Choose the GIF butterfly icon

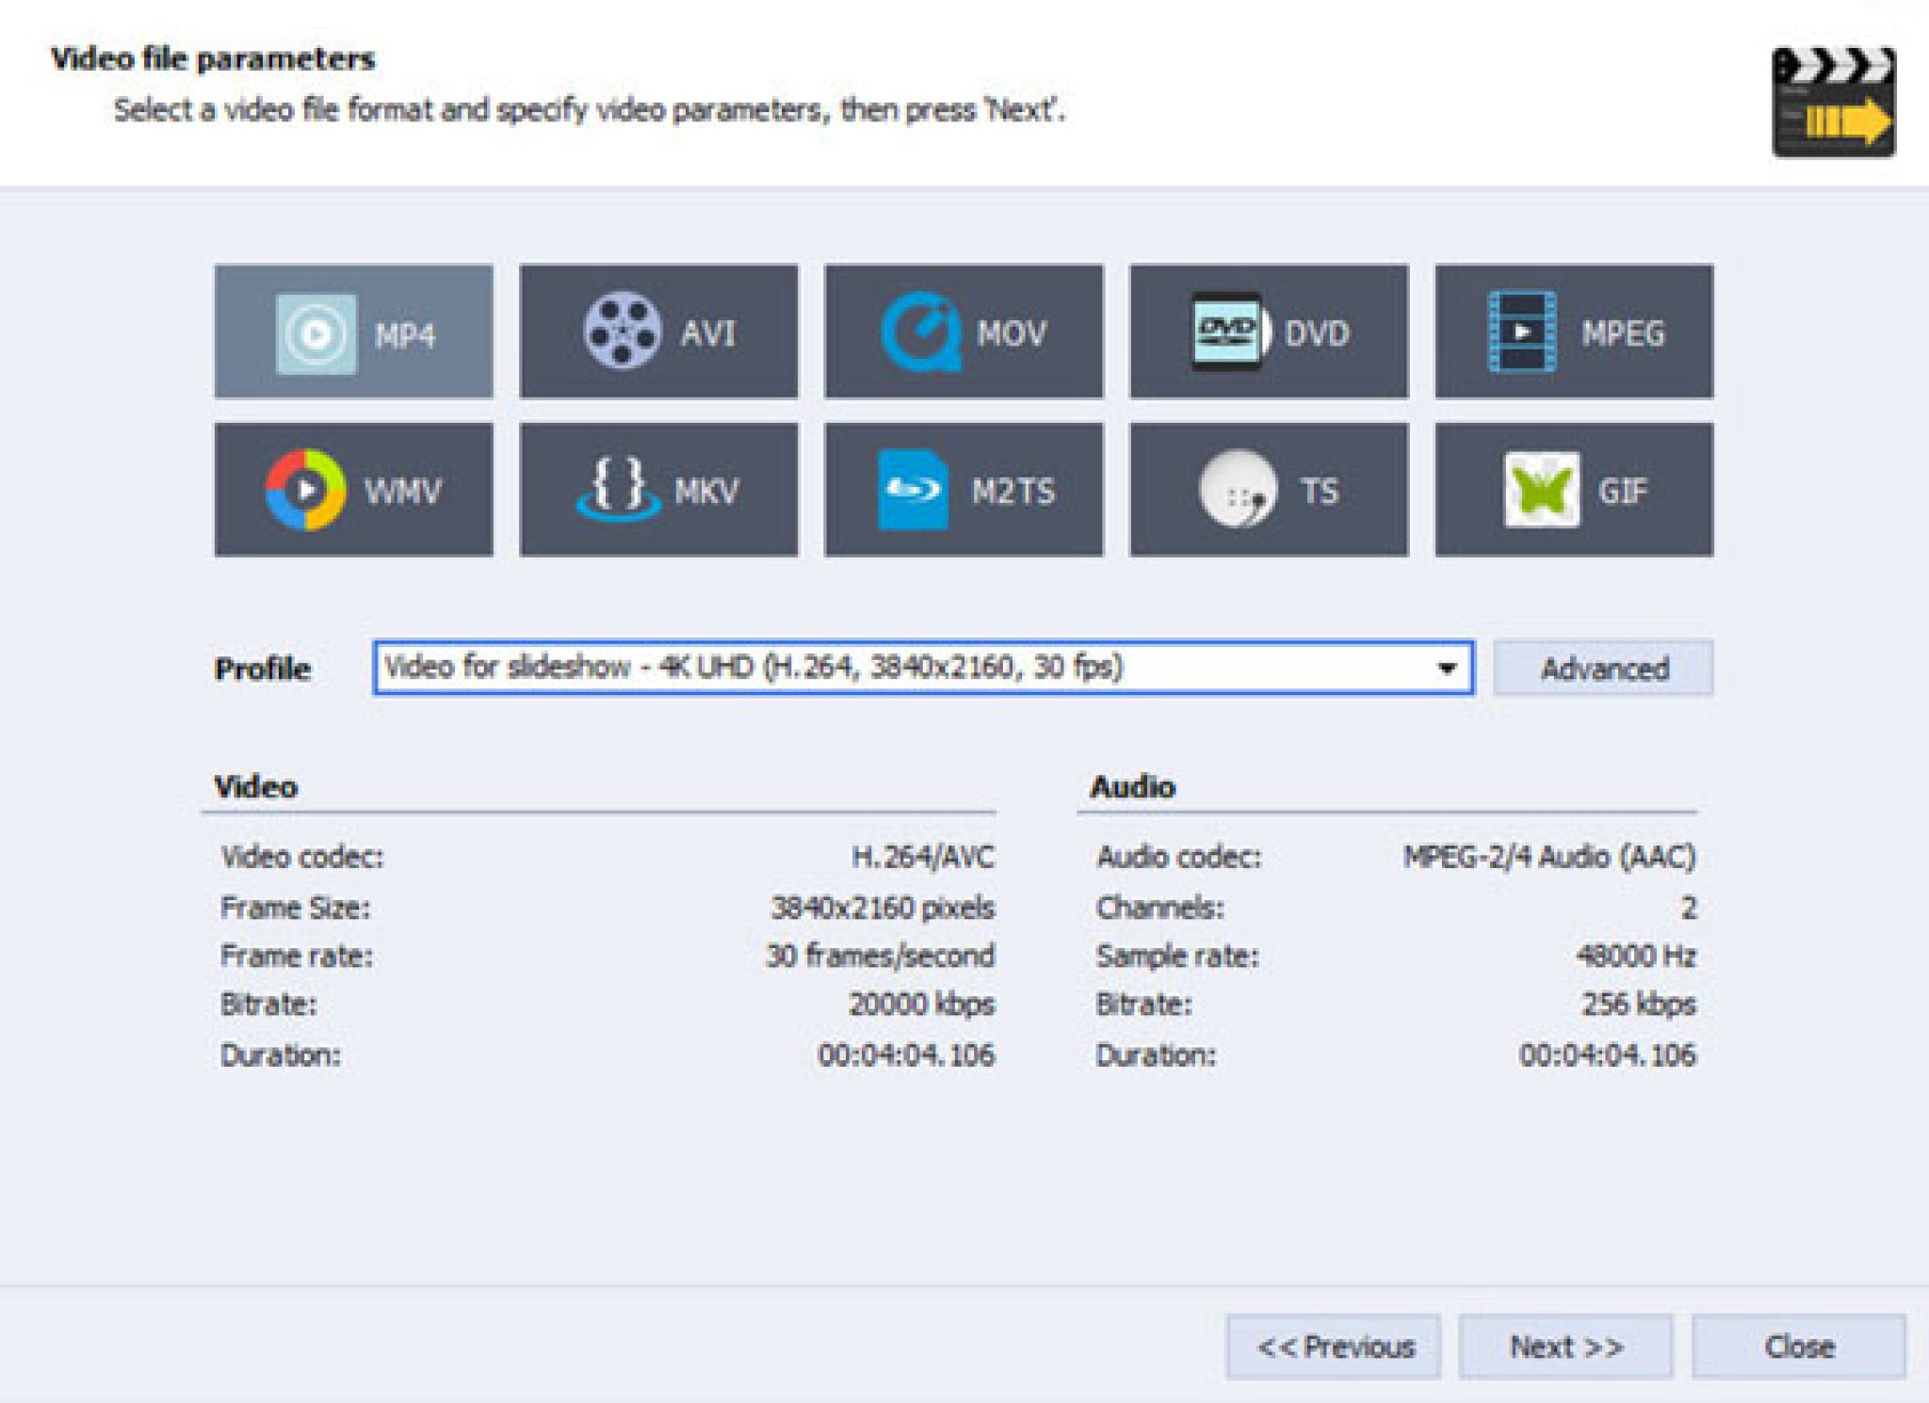coord(1541,490)
